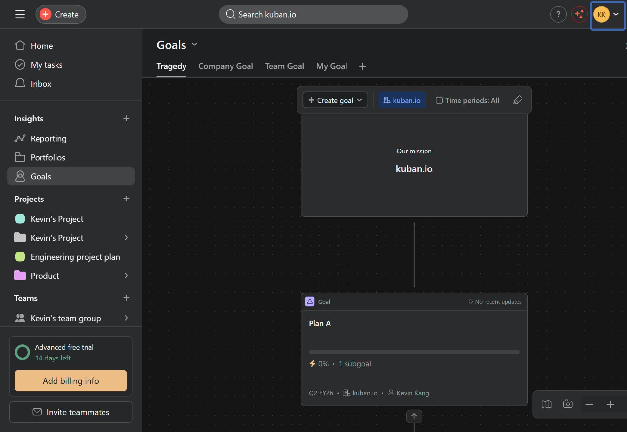
Task: Click the KK profile avatar
Action: (601, 14)
